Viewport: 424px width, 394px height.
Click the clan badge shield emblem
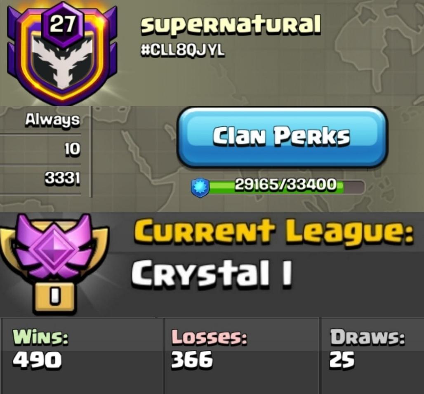[62, 53]
